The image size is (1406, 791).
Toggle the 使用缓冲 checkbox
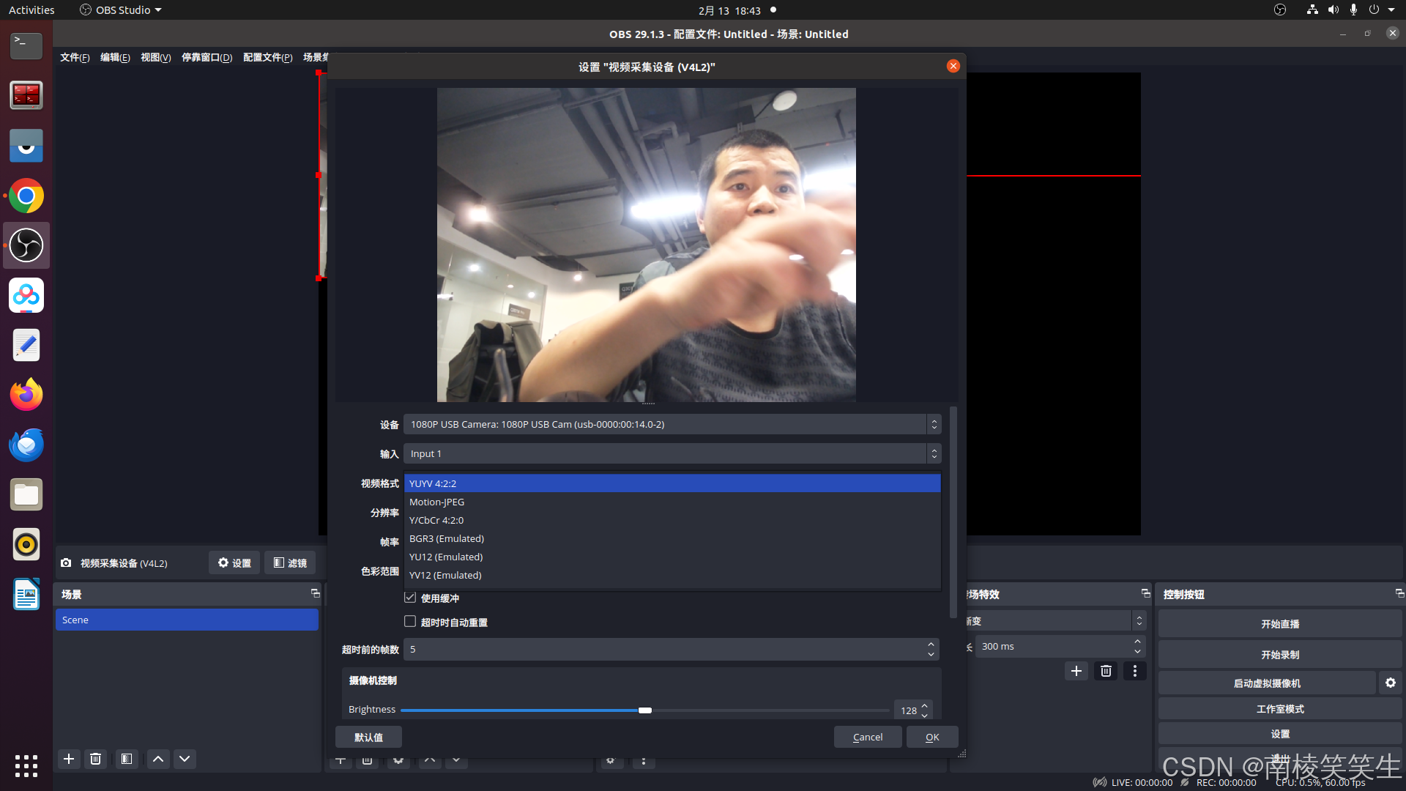click(410, 598)
